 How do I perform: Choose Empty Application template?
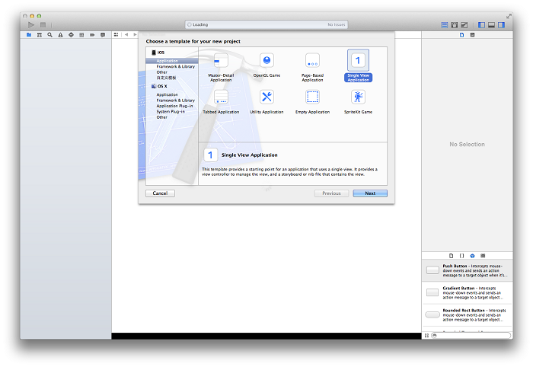[312, 101]
